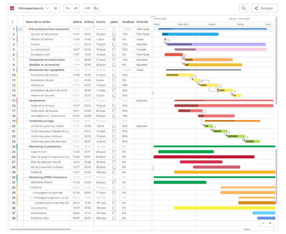Viewport: 286px width, 234px height.
Task: Redo the last action
Action: (75, 8)
